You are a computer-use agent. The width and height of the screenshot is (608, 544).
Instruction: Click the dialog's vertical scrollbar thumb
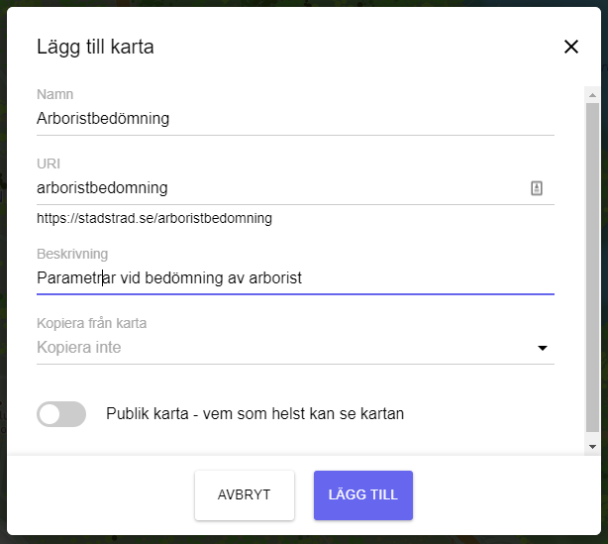point(592,268)
